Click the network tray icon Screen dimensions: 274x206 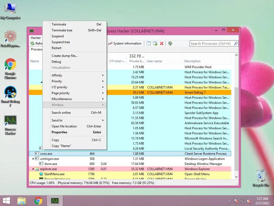242,201
